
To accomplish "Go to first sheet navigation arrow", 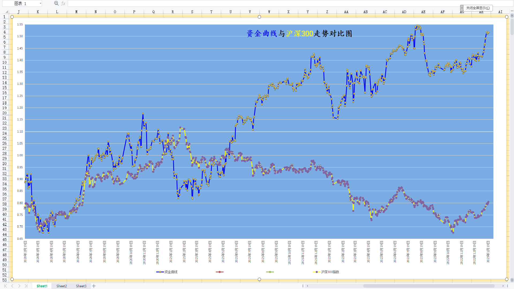I will coord(5,286).
